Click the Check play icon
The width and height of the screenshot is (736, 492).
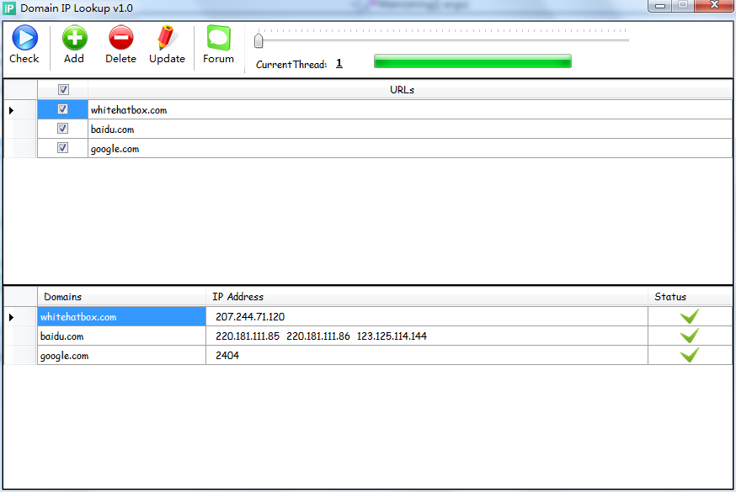click(x=24, y=38)
